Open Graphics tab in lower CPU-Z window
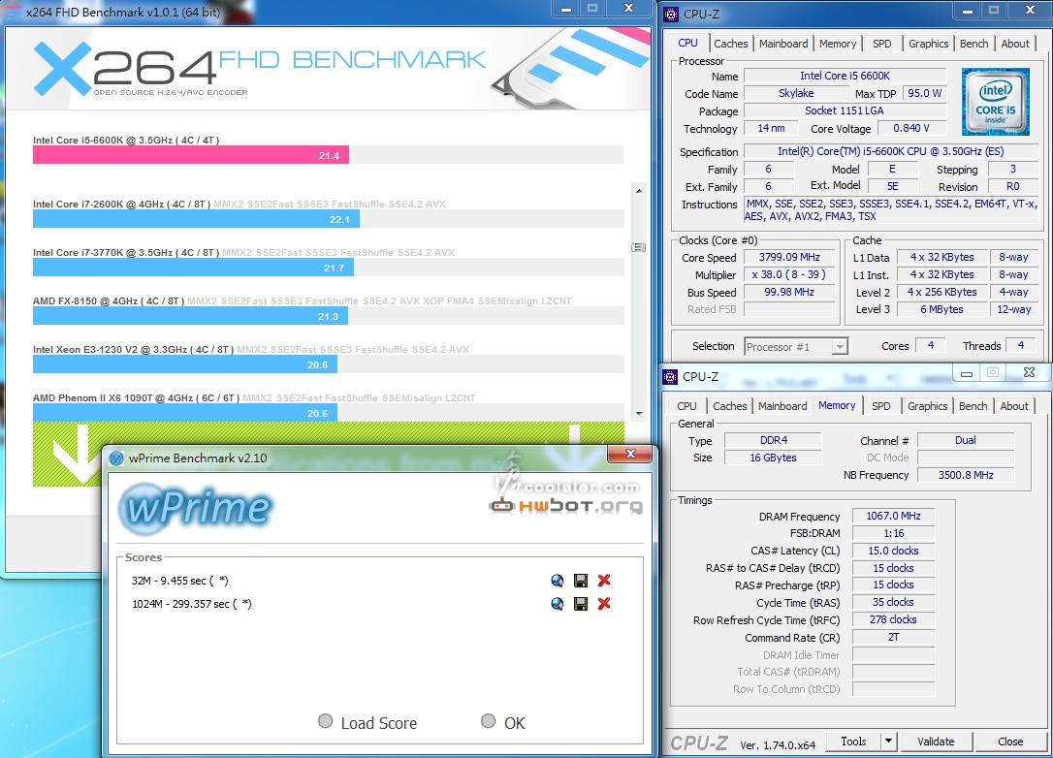 [927, 406]
